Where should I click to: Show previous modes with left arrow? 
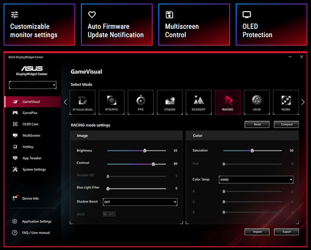[x=65, y=102]
